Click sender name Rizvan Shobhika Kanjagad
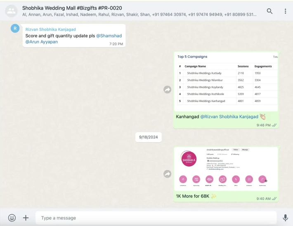Viewport: 293px width, 226px height. click(50, 29)
